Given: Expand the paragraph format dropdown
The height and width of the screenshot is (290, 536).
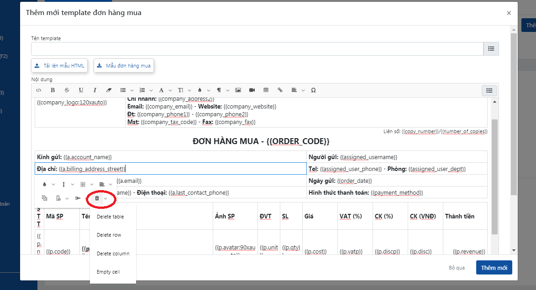Looking at the screenshot, I should point(228,90).
